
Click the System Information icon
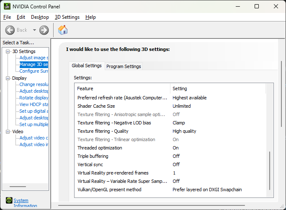pyautogui.click(x=9, y=201)
